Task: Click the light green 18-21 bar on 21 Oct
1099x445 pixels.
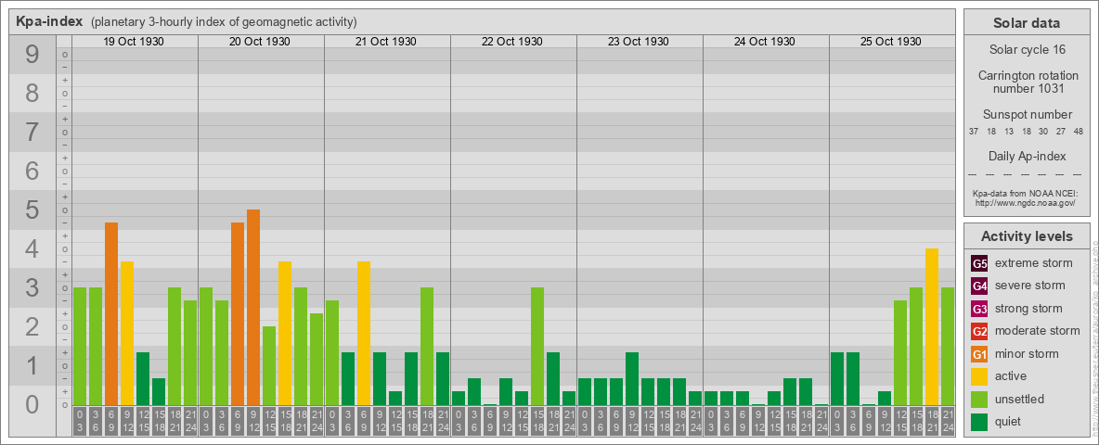Action: coord(427,347)
